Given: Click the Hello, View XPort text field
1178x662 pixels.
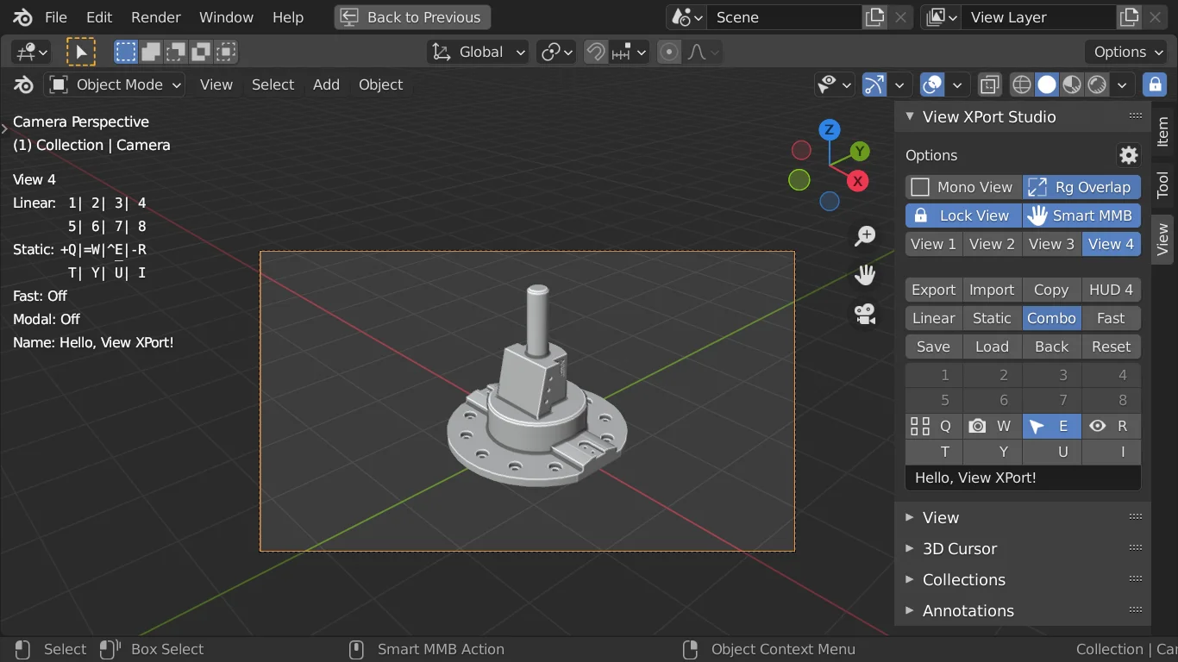Looking at the screenshot, I should pos(1022,478).
